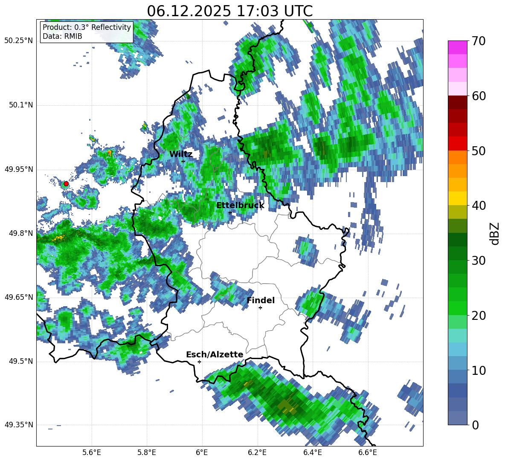The width and height of the screenshot is (505, 461).
Task: Click the orange colorbar swatch just below 50
Action: 457,157
